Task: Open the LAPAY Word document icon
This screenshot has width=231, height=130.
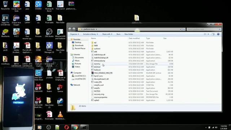Action: [x=27, y=19]
